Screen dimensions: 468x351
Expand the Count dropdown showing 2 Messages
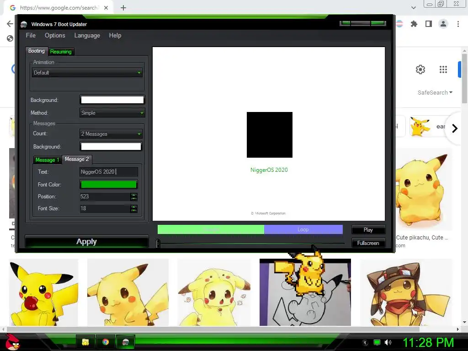click(111, 134)
